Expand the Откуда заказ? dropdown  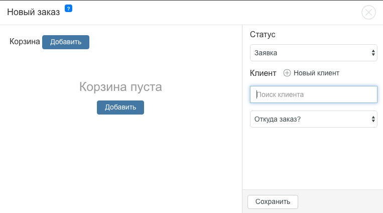pyautogui.click(x=314, y=119)
